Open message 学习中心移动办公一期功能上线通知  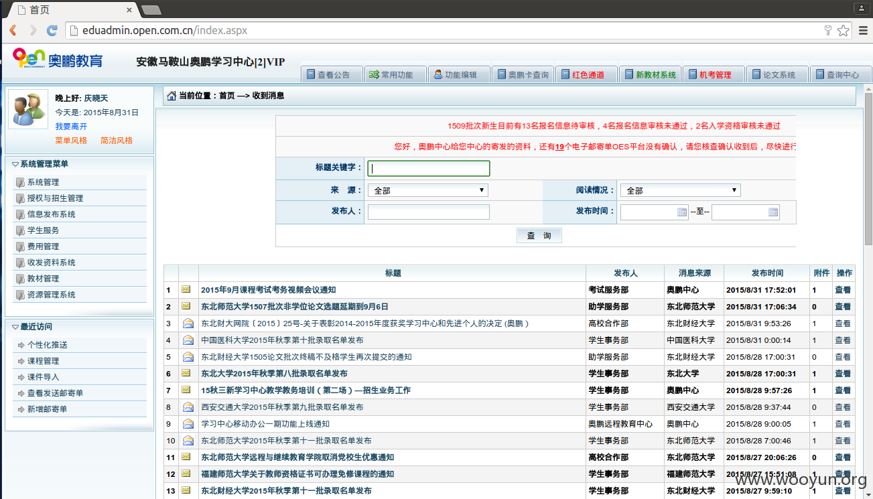pos(265,424)
